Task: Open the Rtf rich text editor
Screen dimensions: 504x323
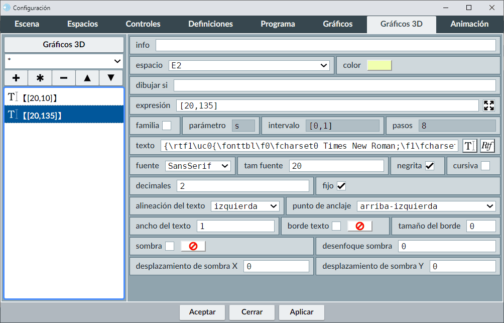Action: (487, 146)
